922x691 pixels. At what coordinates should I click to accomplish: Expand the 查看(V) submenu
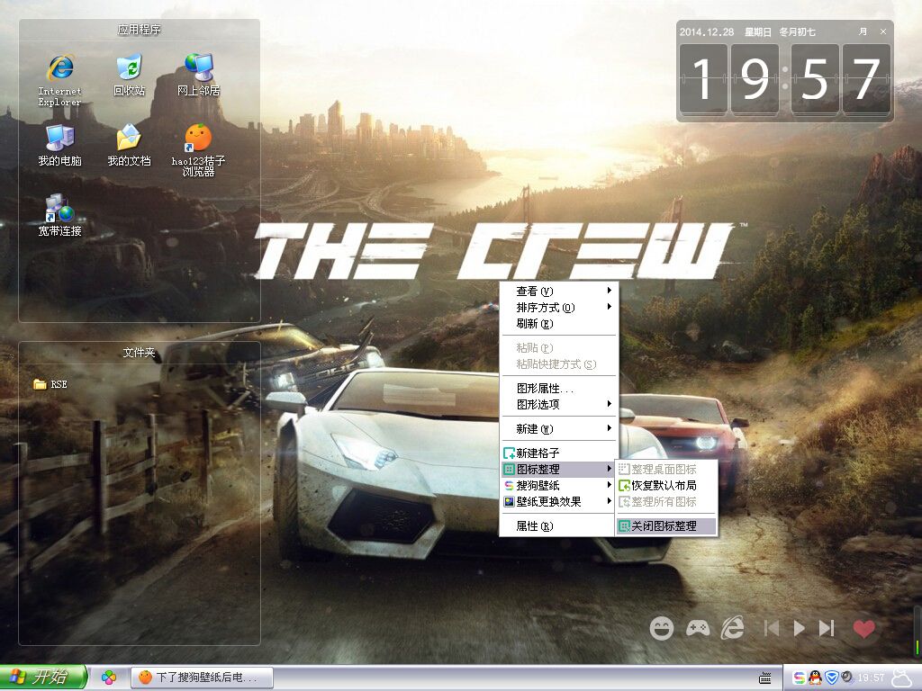(558, 291)
